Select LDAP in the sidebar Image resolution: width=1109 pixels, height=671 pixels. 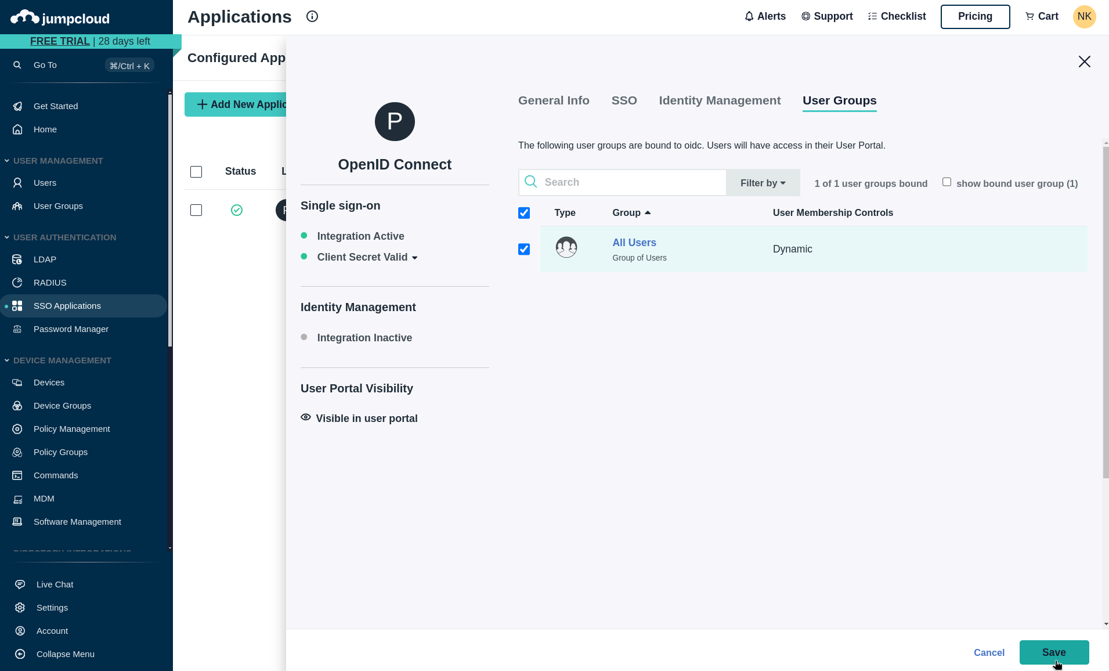44,259
